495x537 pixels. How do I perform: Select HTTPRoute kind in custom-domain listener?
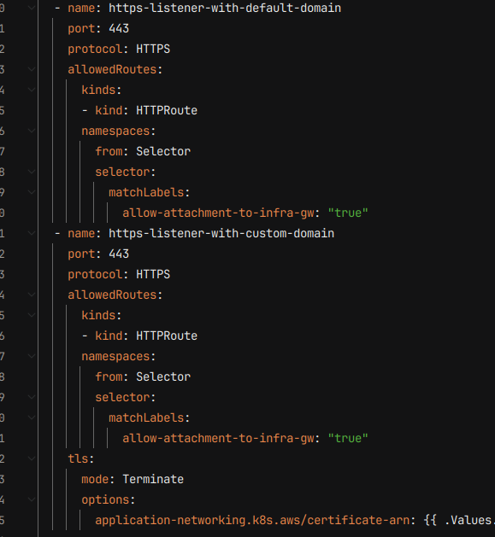click(x=167, y=336)
